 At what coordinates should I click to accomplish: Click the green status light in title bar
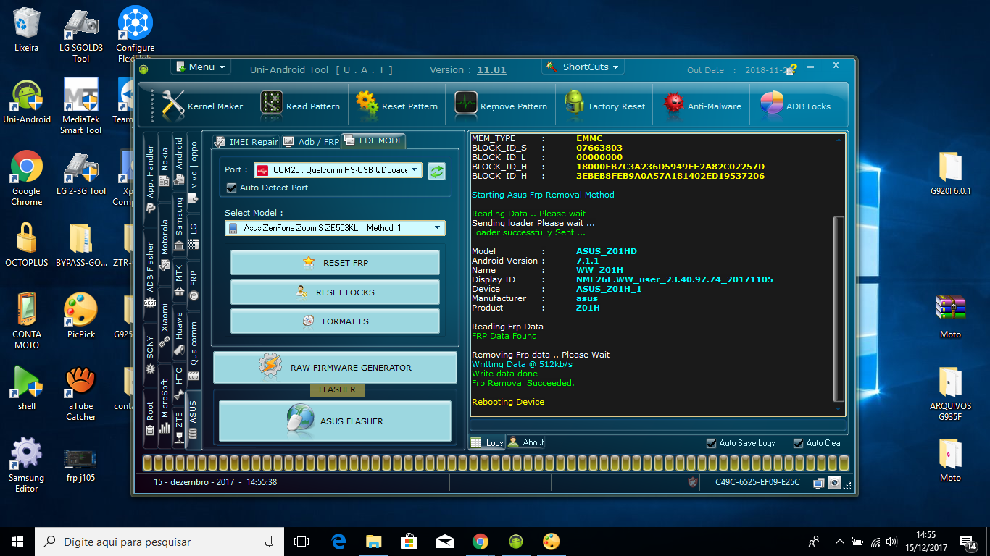(143, 69)
